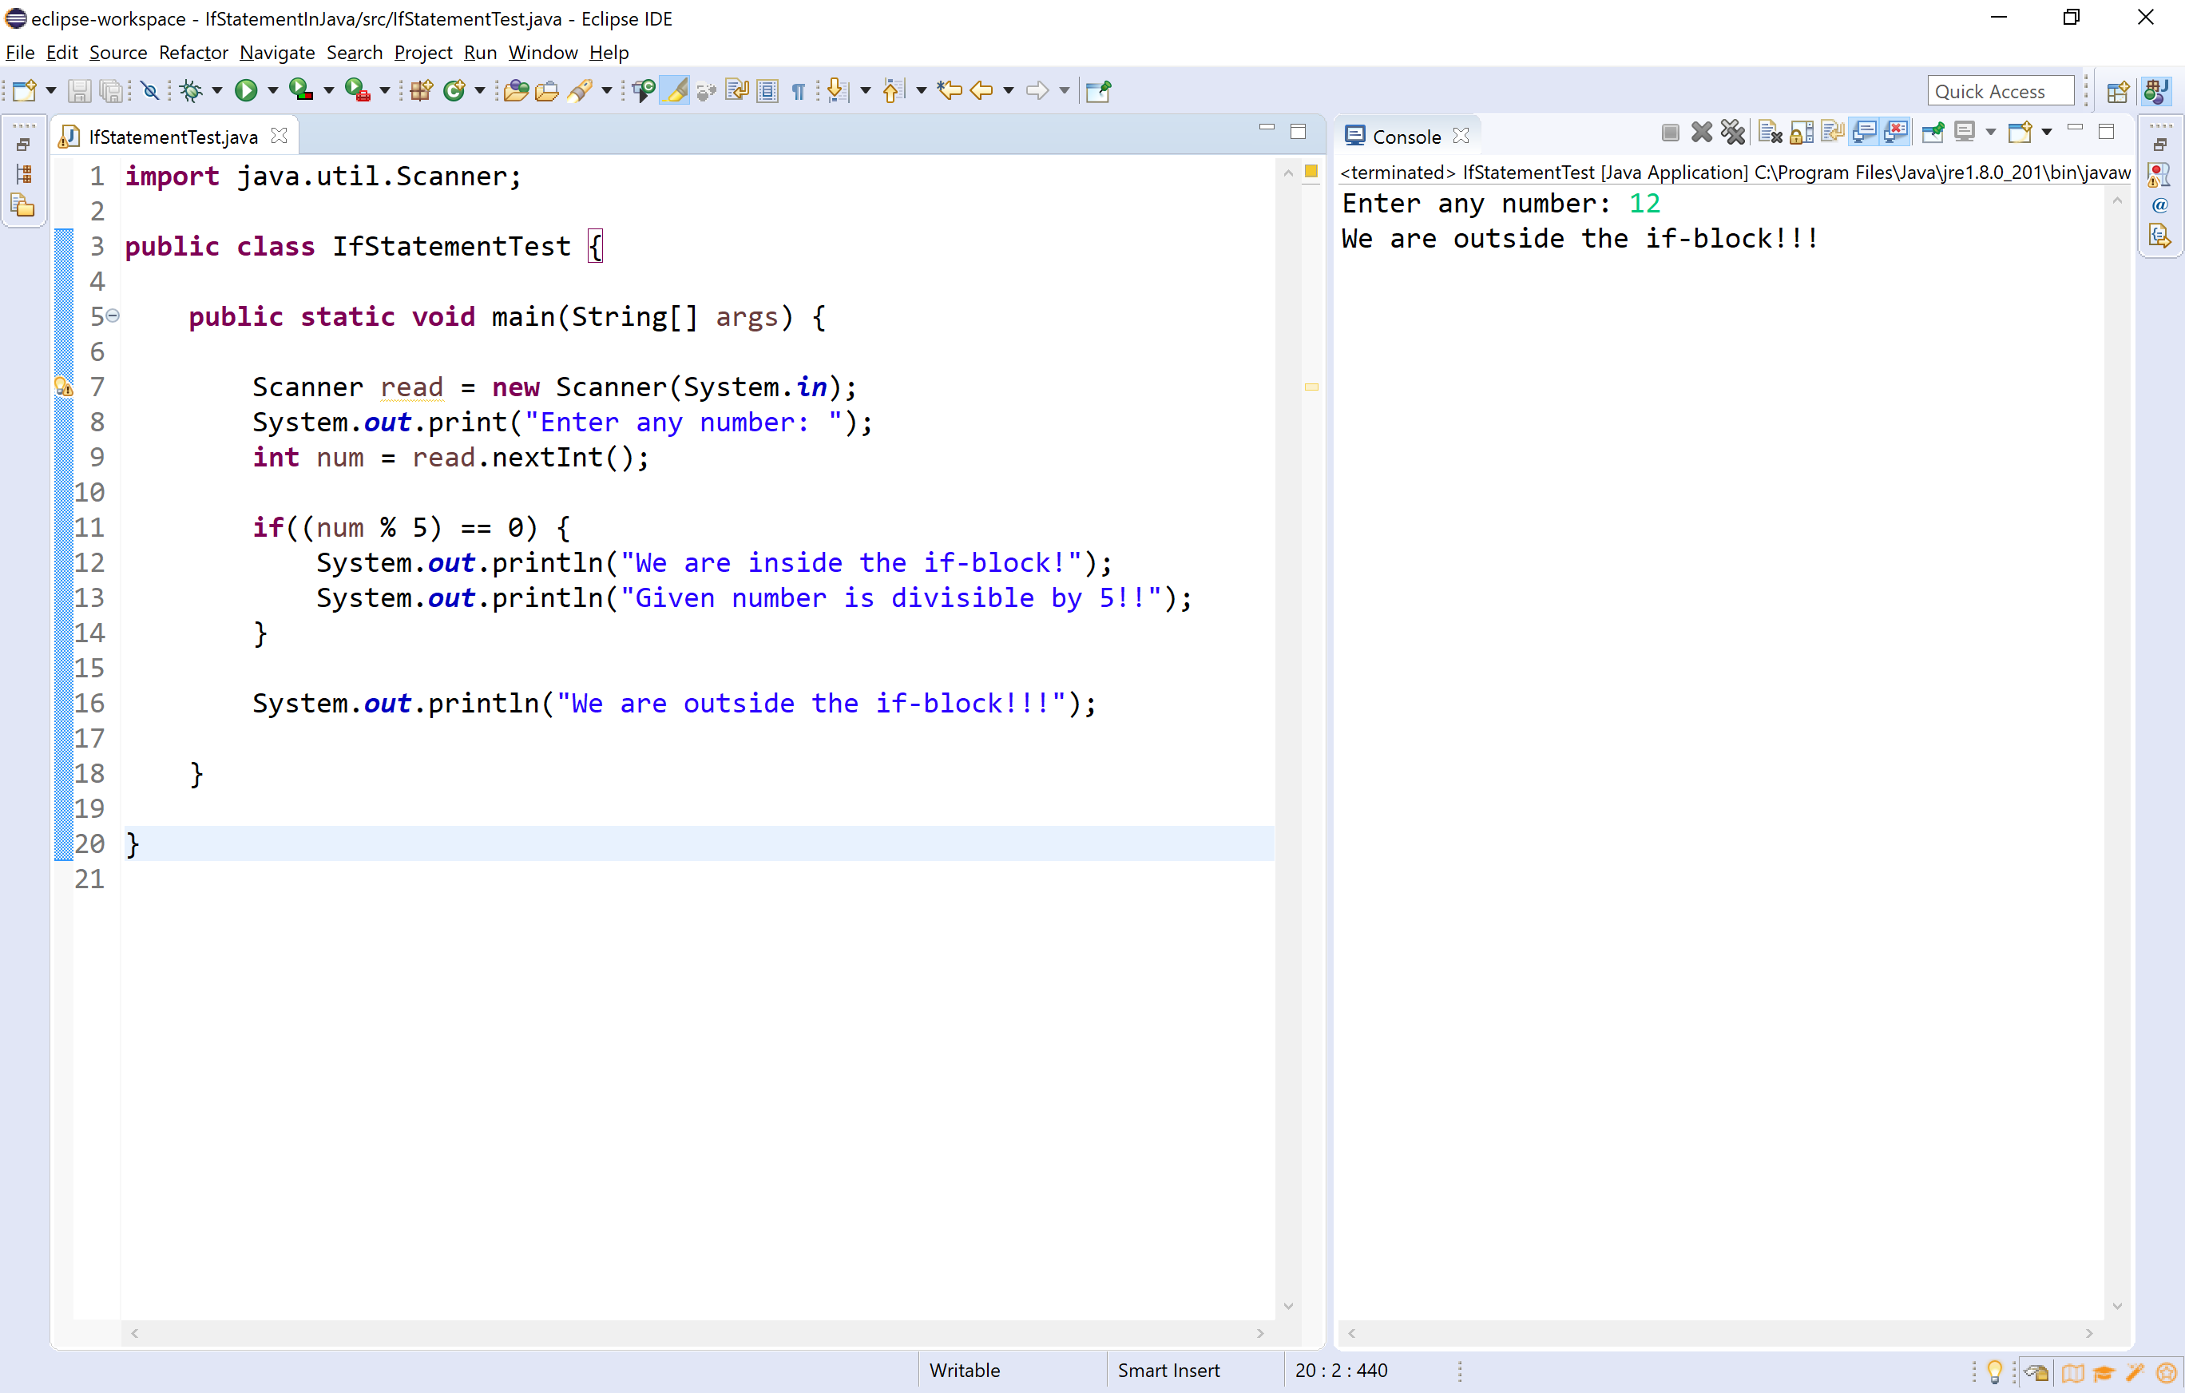Open the New wizard dropdown arrow

point(51,89)
